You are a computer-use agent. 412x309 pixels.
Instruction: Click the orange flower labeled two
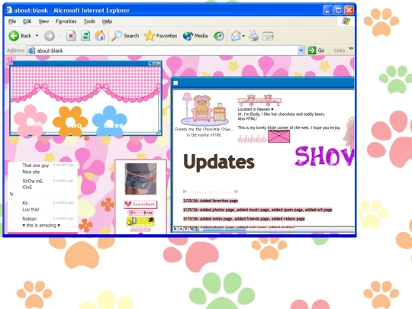click(x=70, y=121)
